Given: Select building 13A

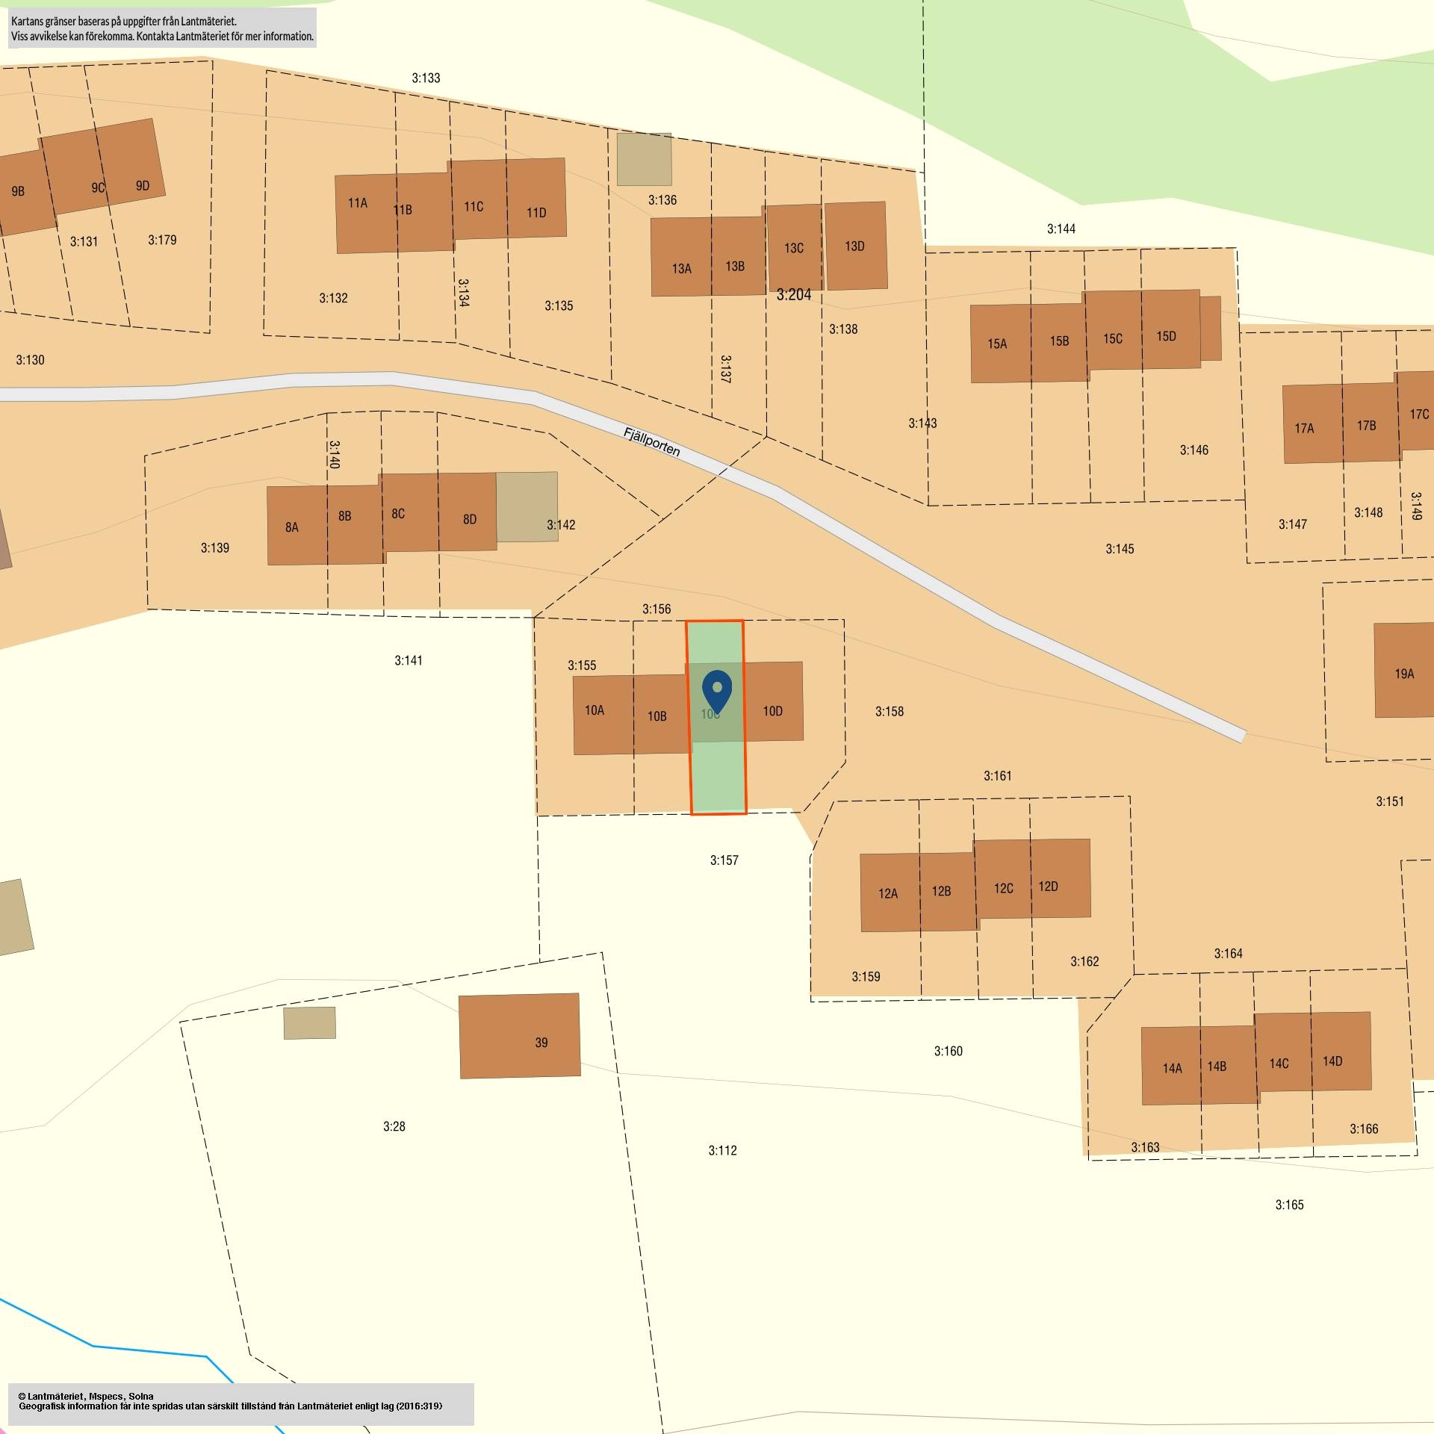Looking at the screenshot, I should click(681, 257).
